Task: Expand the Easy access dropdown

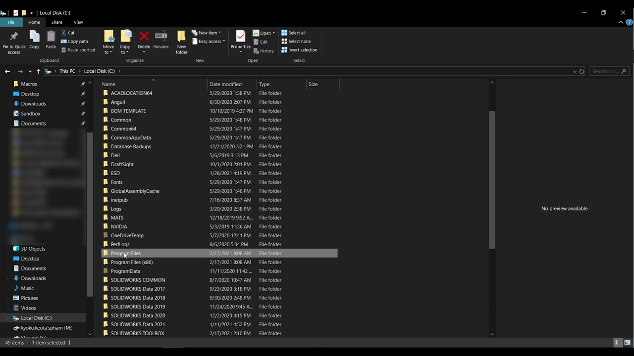Action: 209,42
